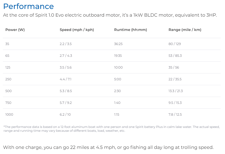The height and width of the screenshot is (154, 225).
Task: Select the 125 watt power row
Action: pyautogui.click(x=112, y=68)
